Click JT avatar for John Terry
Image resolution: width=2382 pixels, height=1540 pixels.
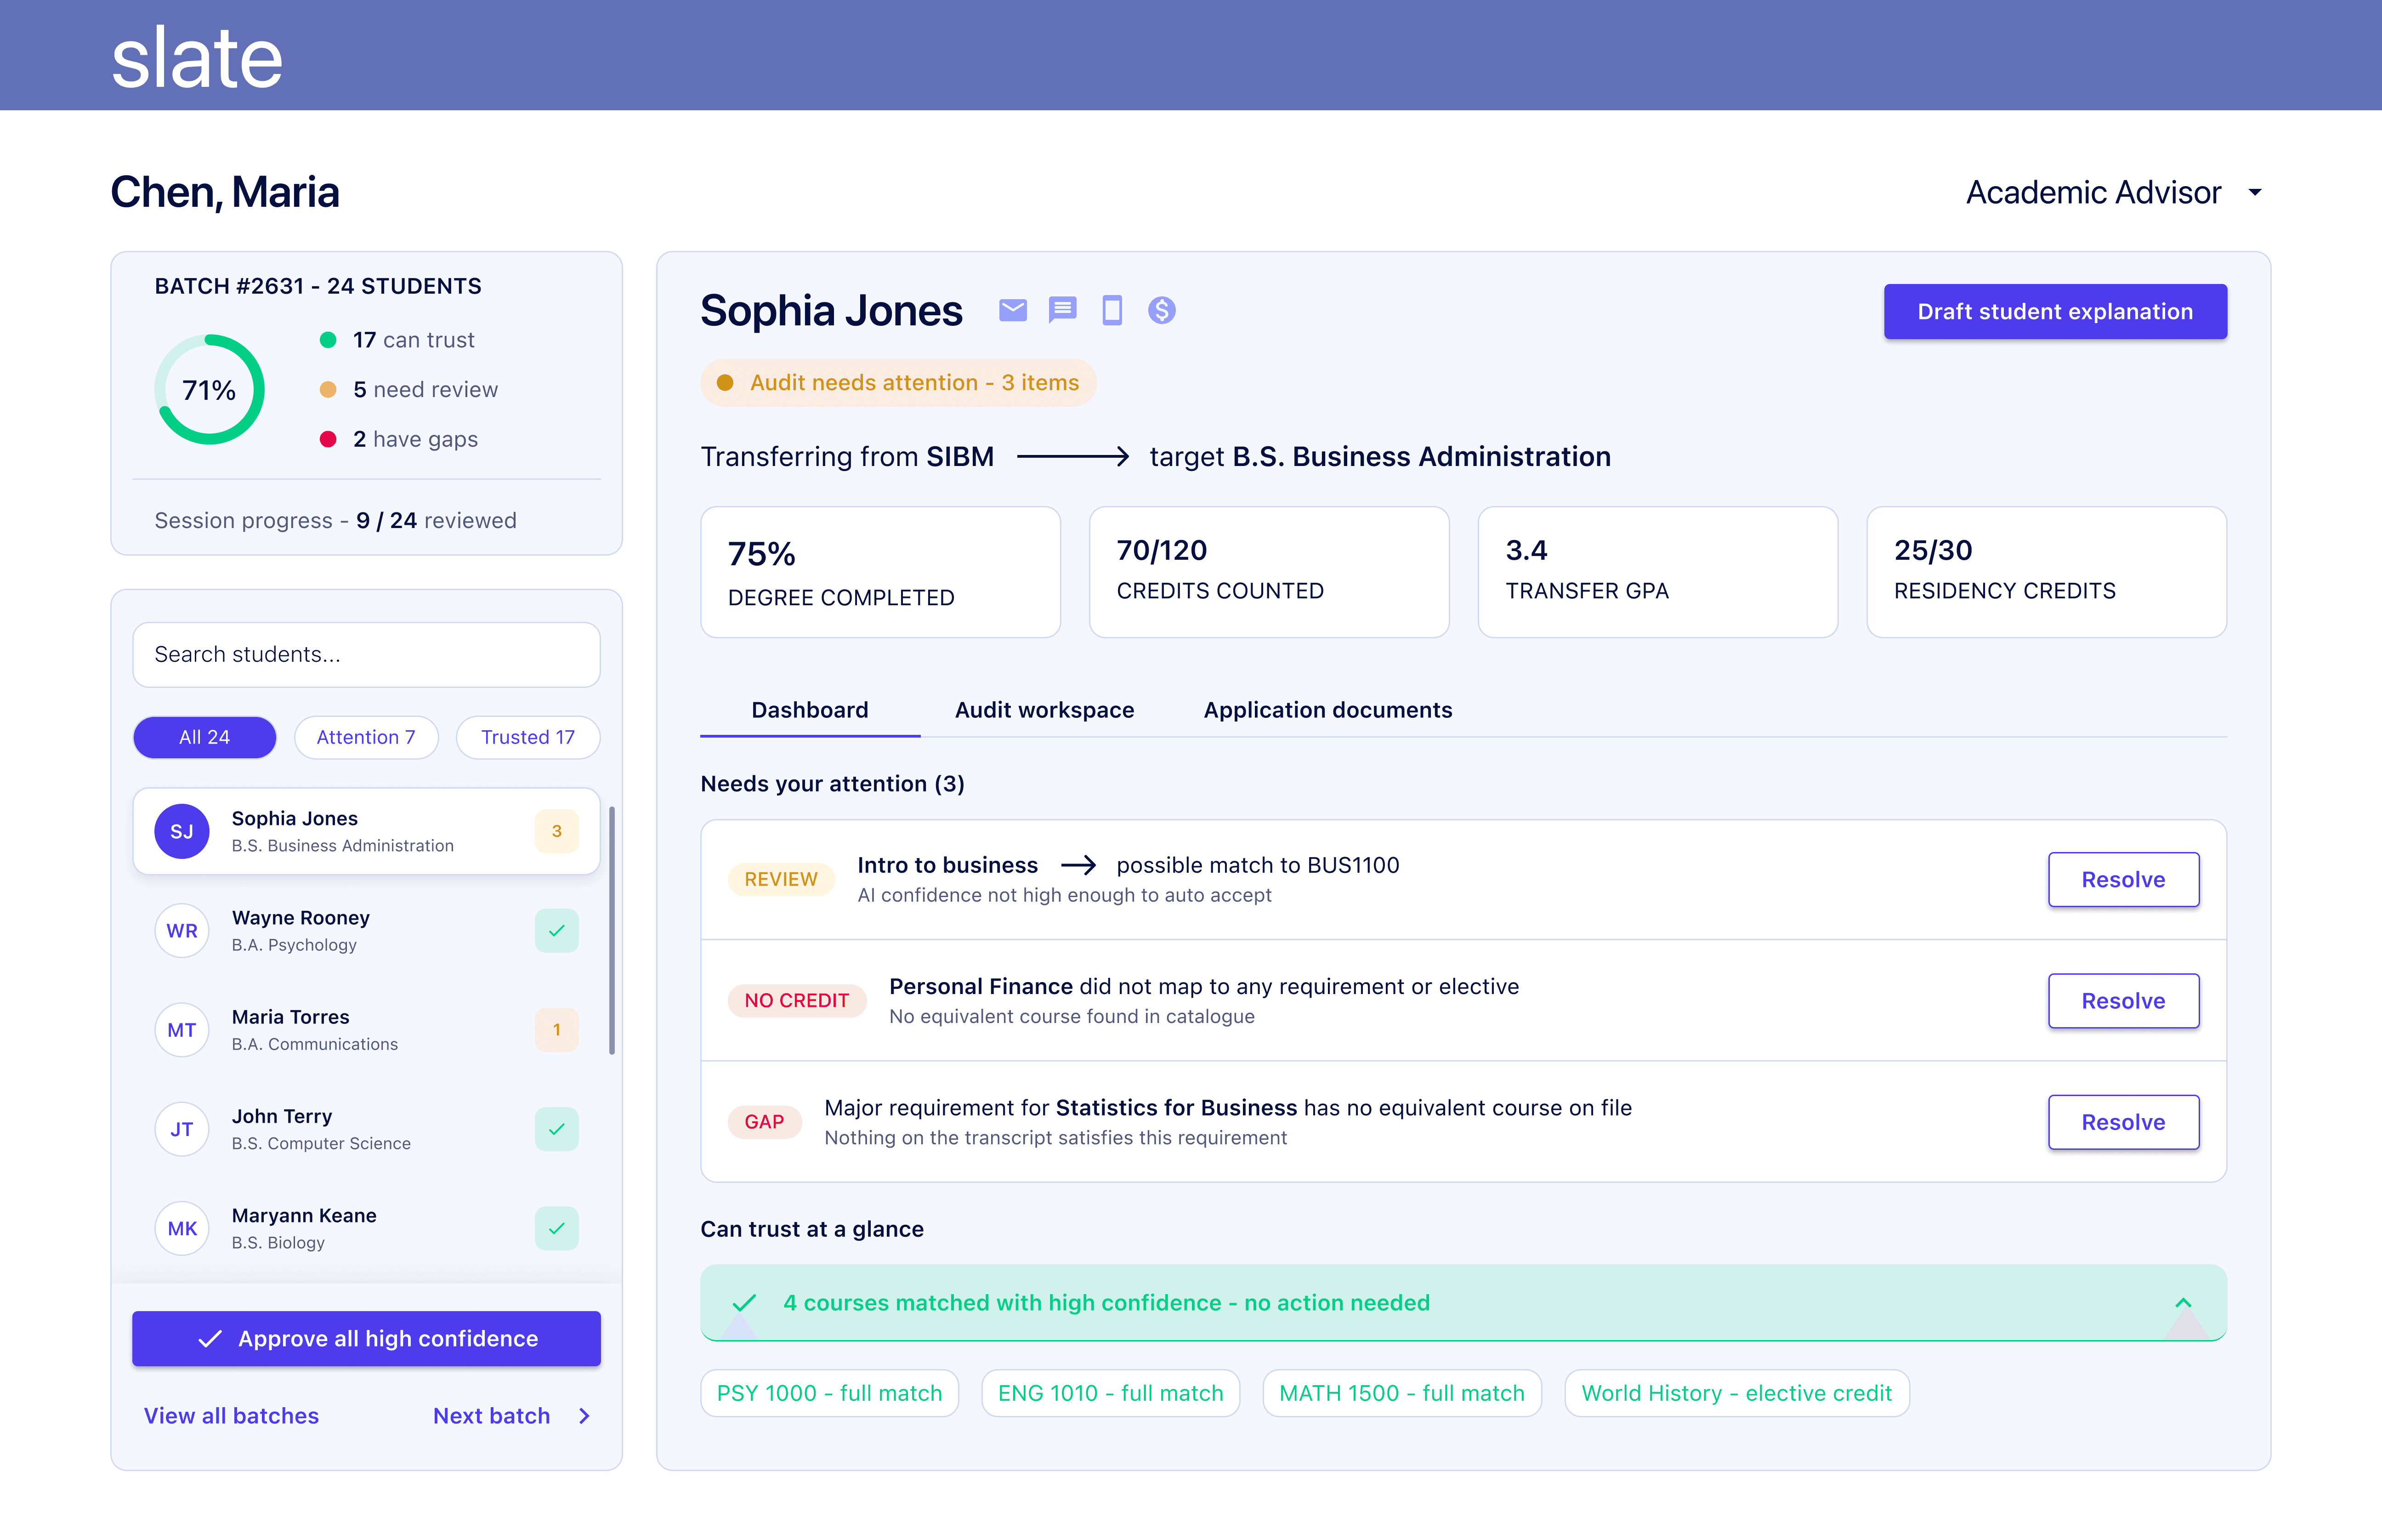click(182, 1129)
